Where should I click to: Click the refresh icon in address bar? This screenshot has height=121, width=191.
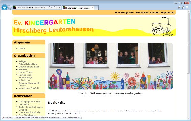57,7
